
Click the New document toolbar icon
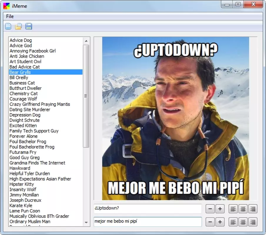point(8,26)
